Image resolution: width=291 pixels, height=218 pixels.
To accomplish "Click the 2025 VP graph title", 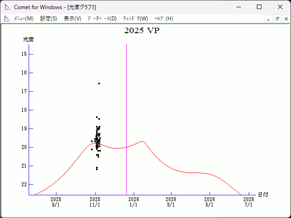I will pos(142,31).
